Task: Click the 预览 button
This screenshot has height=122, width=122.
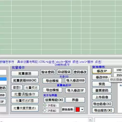Action: pos(102,84)
